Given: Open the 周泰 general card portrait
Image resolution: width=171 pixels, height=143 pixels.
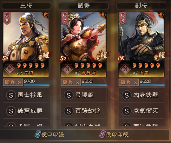Looking at the screenshot, I should (141, 44).
